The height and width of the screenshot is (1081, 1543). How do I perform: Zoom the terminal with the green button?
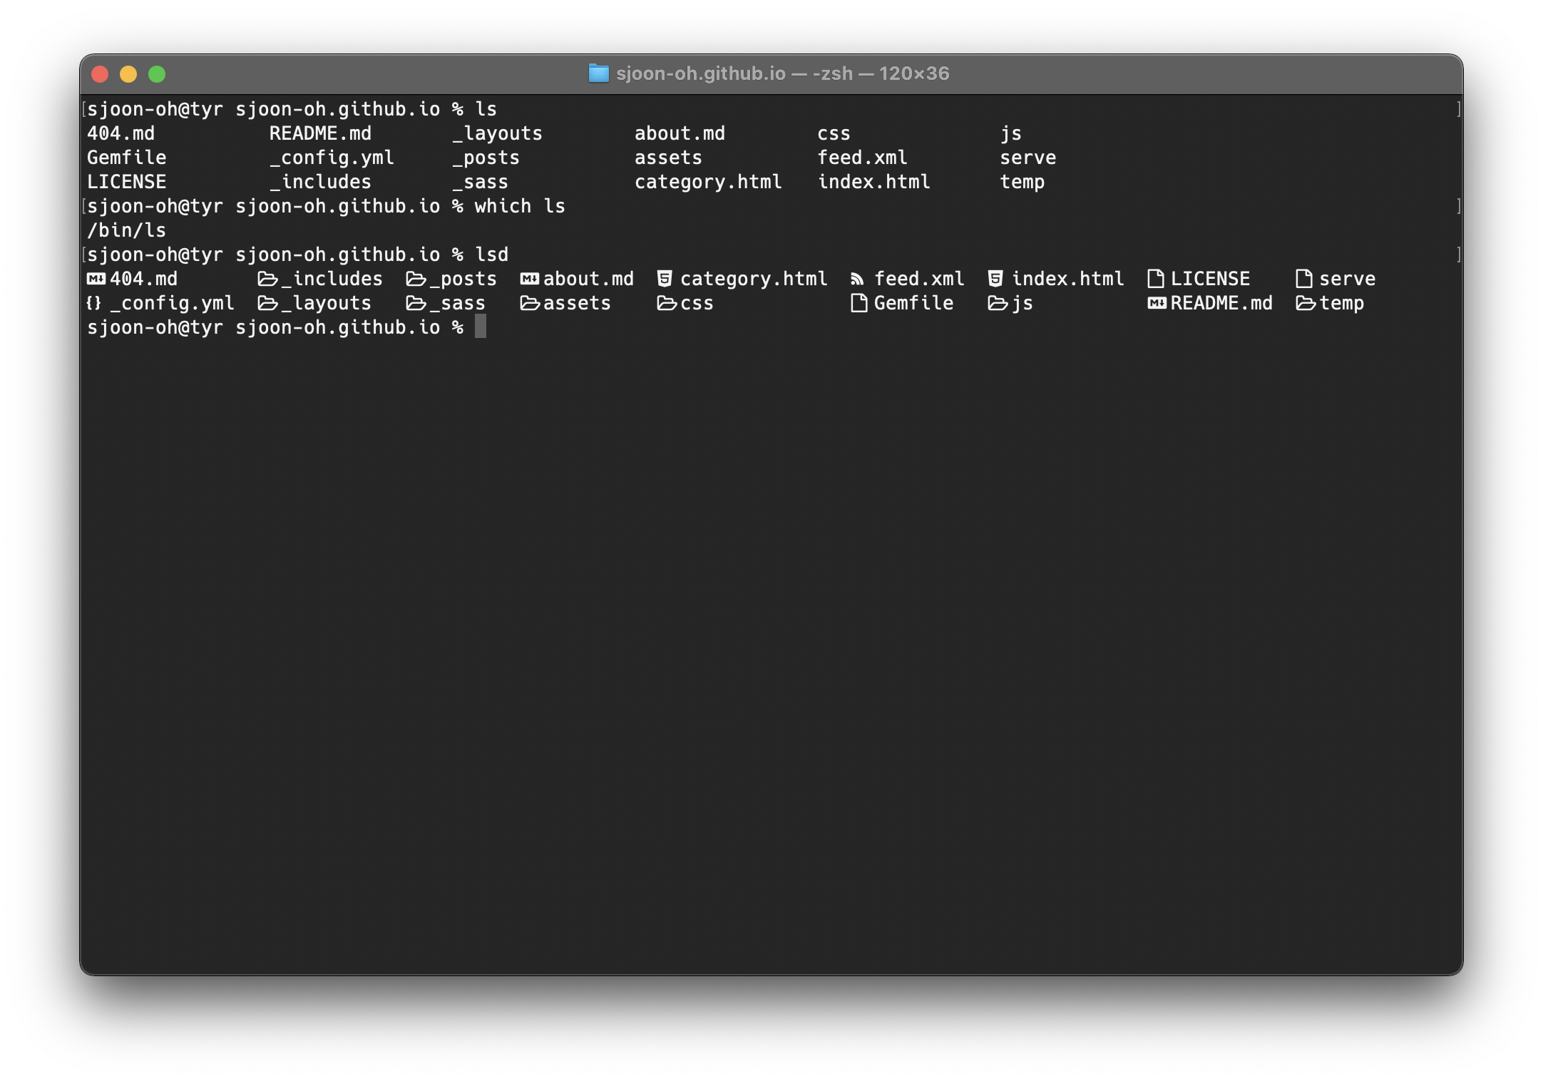[x=157, y=74]
